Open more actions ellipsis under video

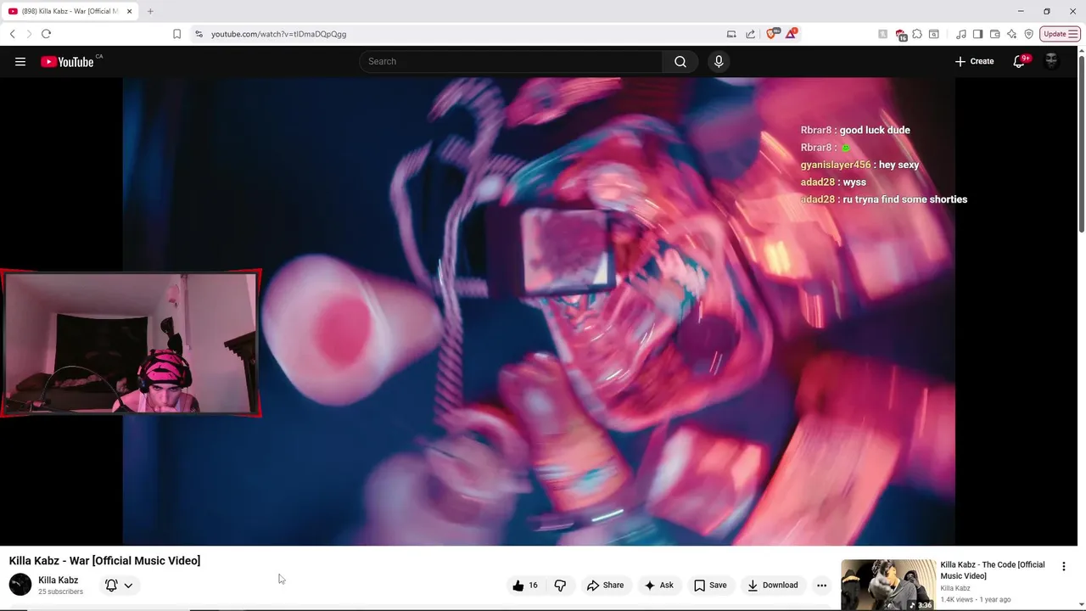click(x=821, y=585)
